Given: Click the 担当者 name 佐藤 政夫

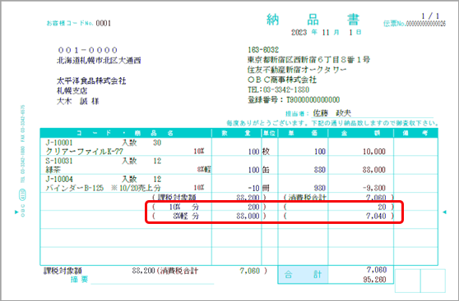Looking at the screenshot, I should pyautogui.click(x=332, y=113).
